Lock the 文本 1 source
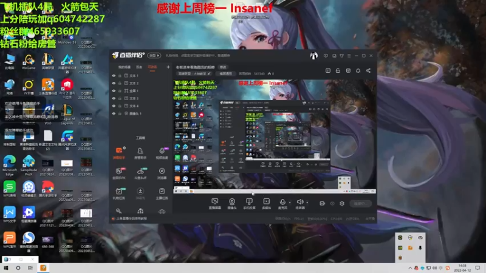 coord(120,75)
